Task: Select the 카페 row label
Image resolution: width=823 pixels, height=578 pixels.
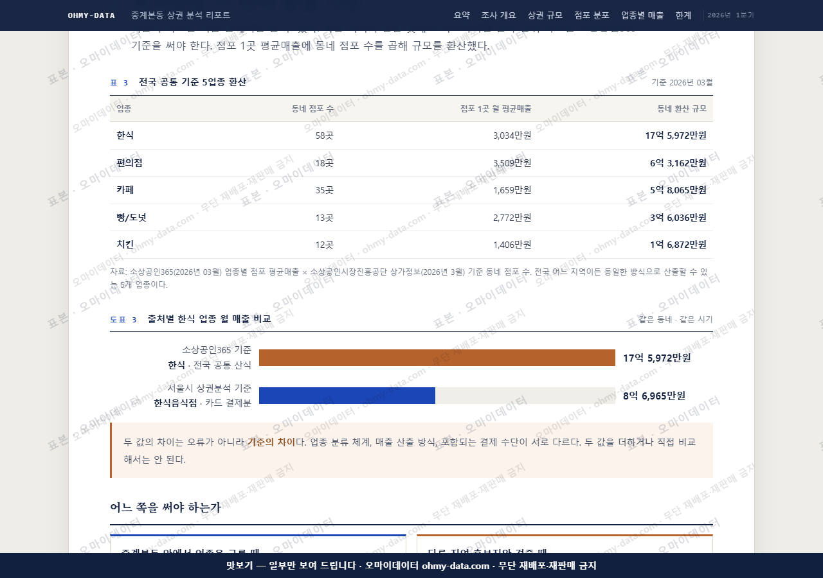Action: (125, 190)
